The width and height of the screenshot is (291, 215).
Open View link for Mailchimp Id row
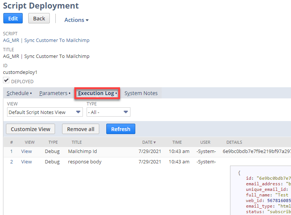tap(26, 152)
